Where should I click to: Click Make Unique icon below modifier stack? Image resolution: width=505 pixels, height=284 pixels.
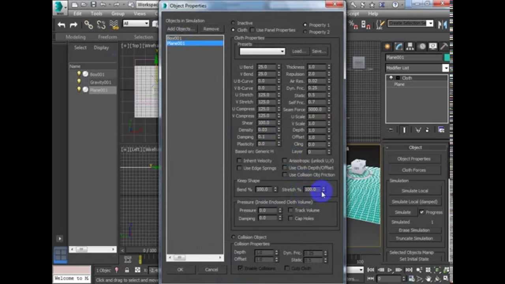click(x=418, y=130)
